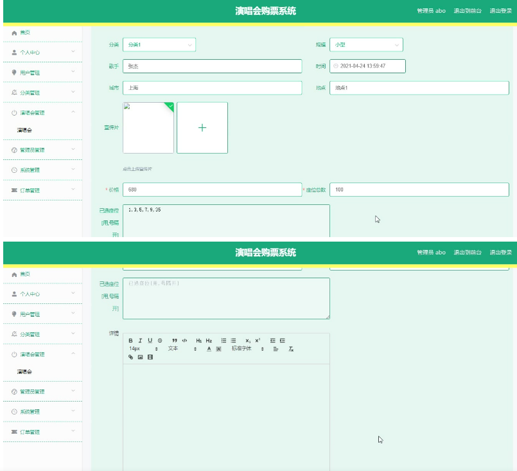Apply Heading 2 style (H2)
The width and height of the screenshot is (517, 471).
coord(209,341)
